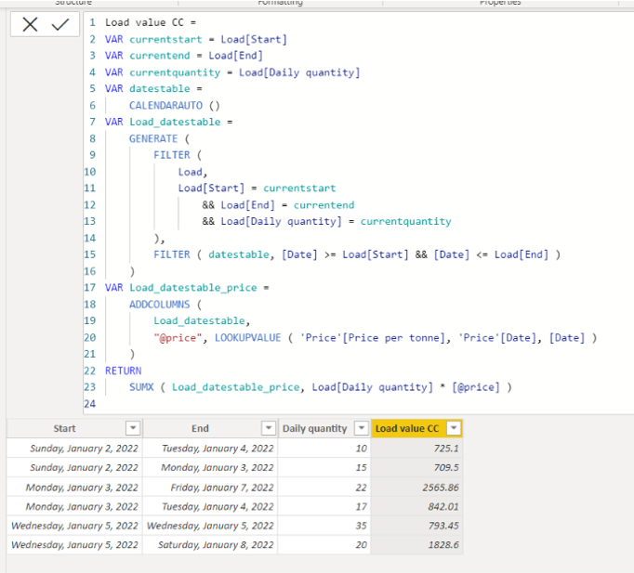Viewport: 634px width, 573px height.
Task: Open the Load value CC filter dropdown
Action: coord(454,428)
